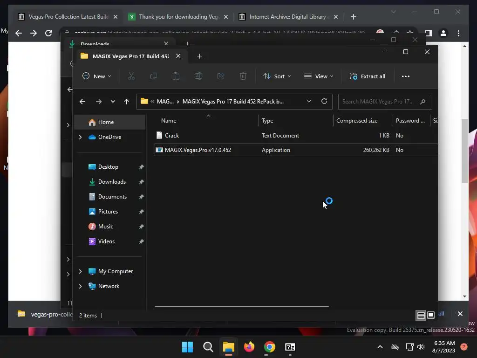Screen dimensions: 477x358
Task: Open the See more ellipsis menu in Explorer
Action: 406,76
